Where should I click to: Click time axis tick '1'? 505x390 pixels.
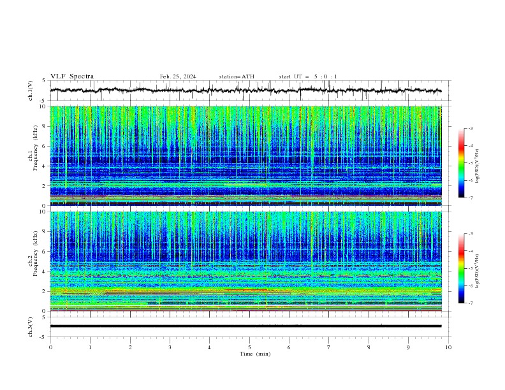(x=90, y=347)
